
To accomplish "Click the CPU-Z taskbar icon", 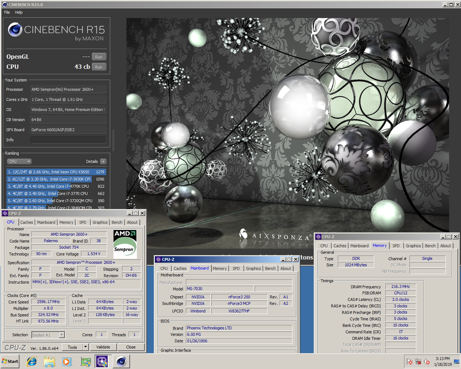I will (x=102, y=361).
